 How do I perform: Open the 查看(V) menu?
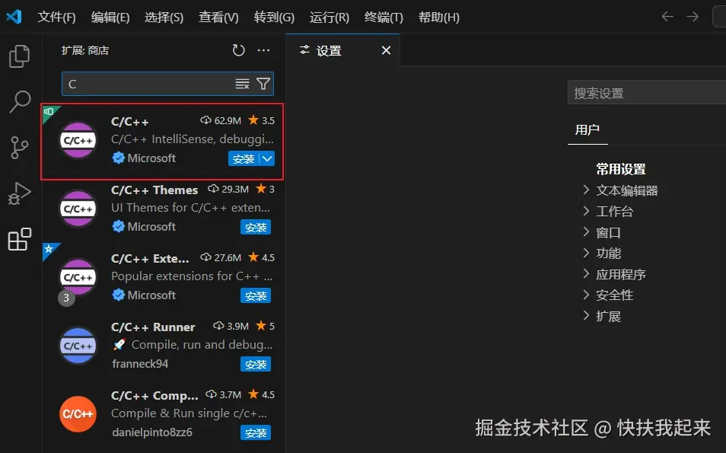[x=218, y=18]
